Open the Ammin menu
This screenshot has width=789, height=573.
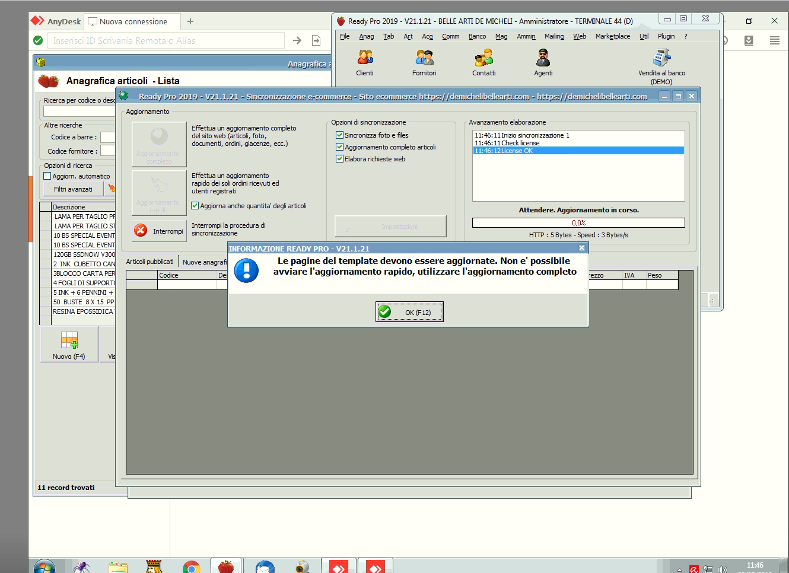526,36
